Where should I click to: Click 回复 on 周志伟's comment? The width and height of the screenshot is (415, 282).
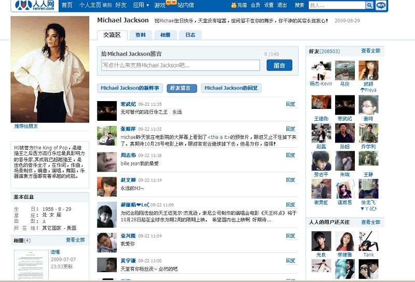(290, 156)
